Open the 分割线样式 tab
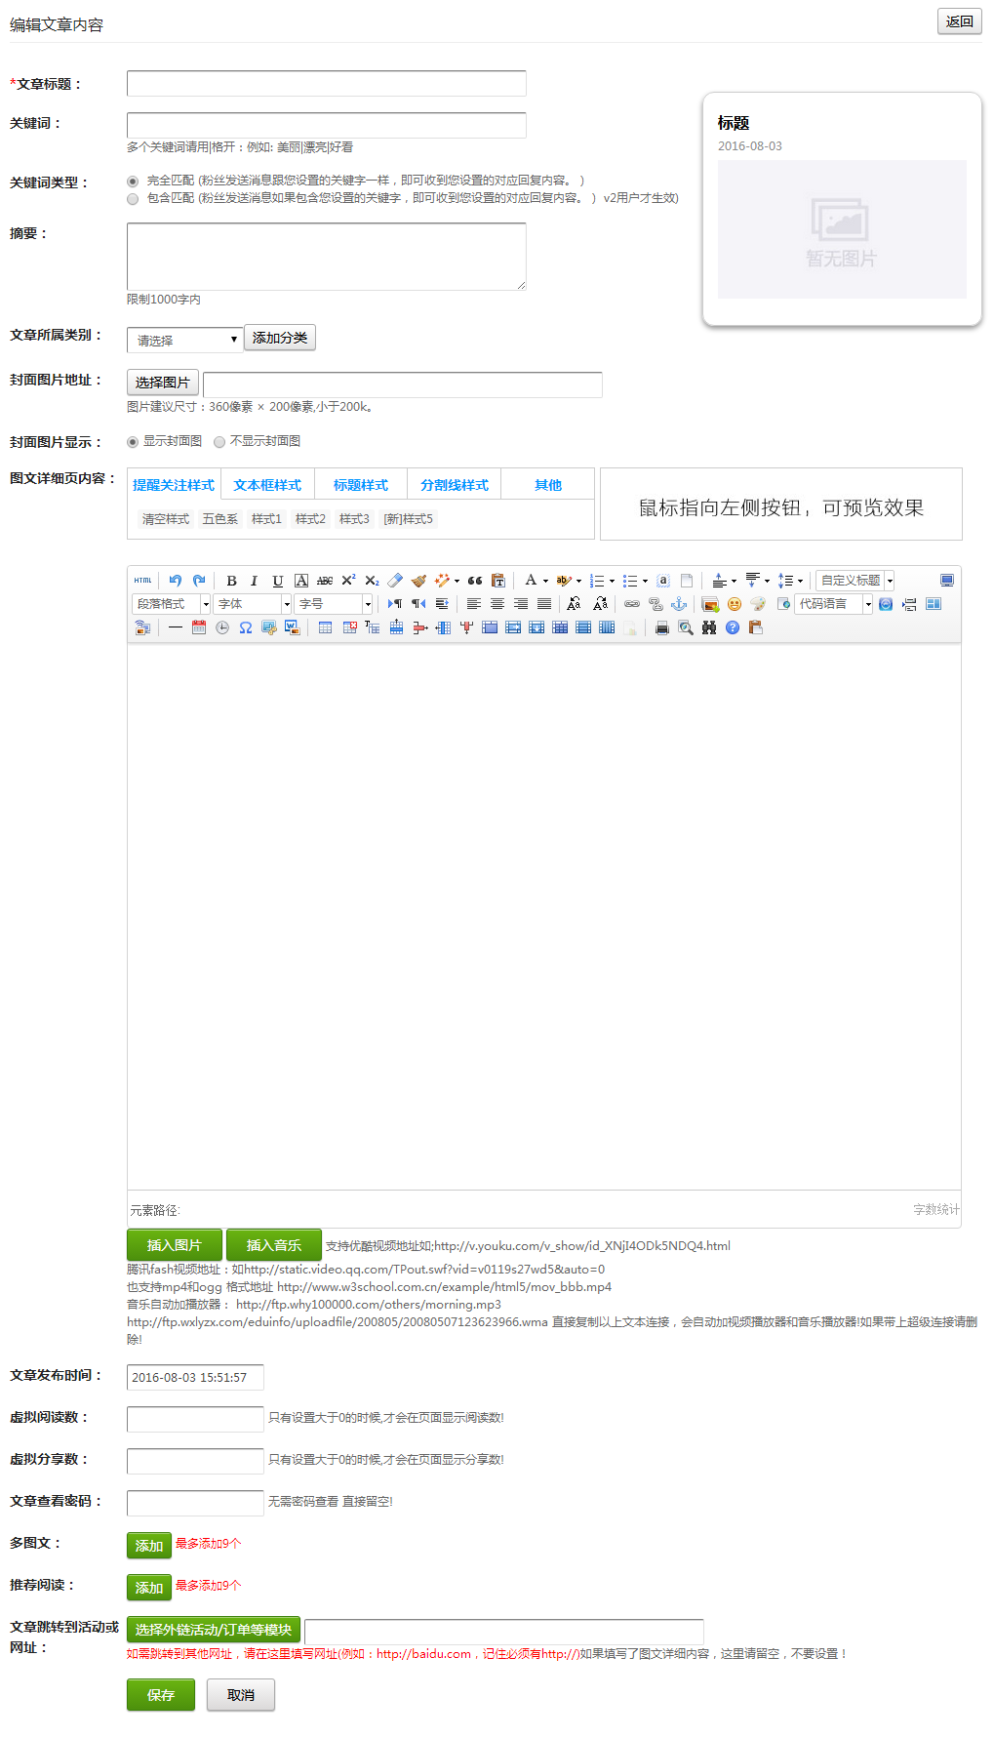The image size is (994, 1738). tap(454, 485)
